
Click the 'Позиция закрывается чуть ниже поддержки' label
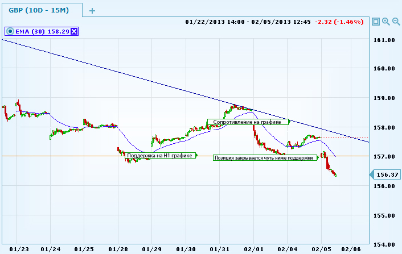coord(264,158)
